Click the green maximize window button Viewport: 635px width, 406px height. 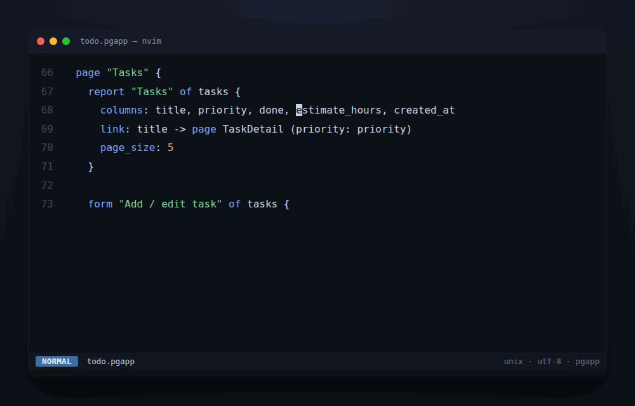pos(66,41)
